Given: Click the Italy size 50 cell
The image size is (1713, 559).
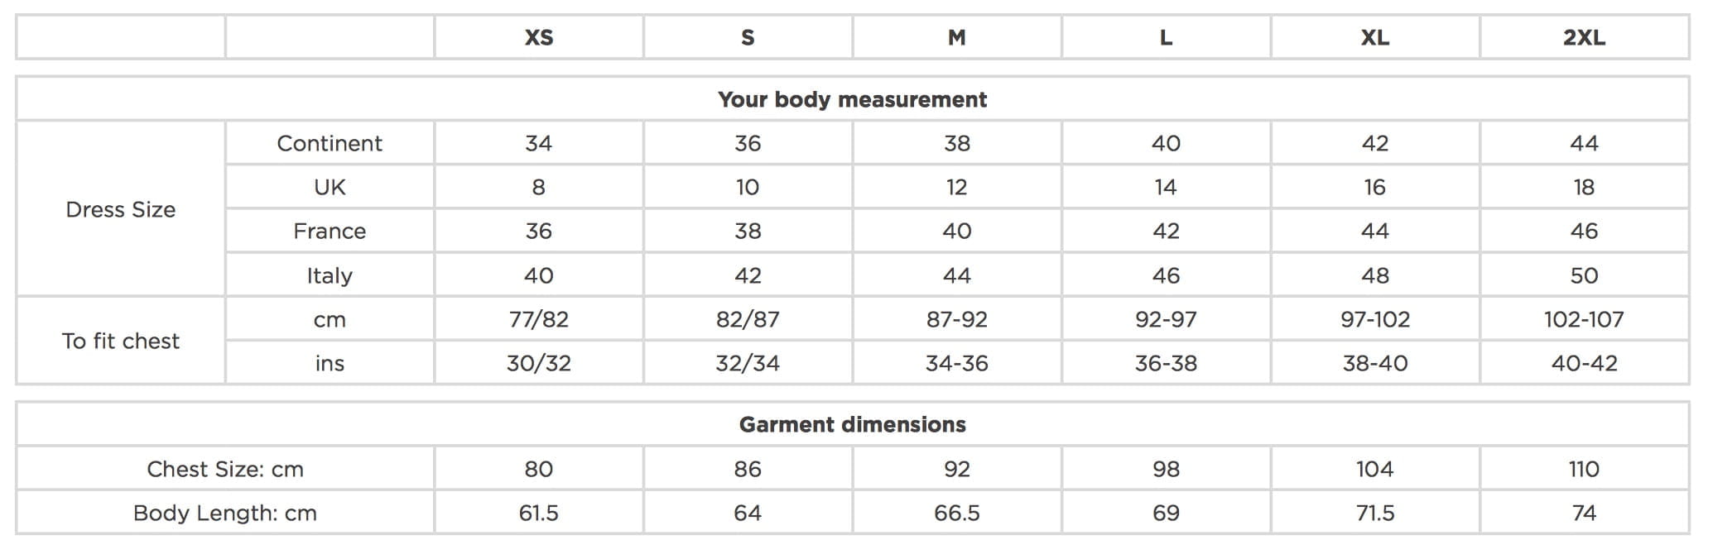Looking at the screenshot, I should pos(1584,276).
